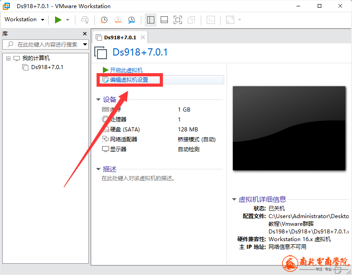
Task: Click the configuration file path text
Action: [x=309, y=224]
